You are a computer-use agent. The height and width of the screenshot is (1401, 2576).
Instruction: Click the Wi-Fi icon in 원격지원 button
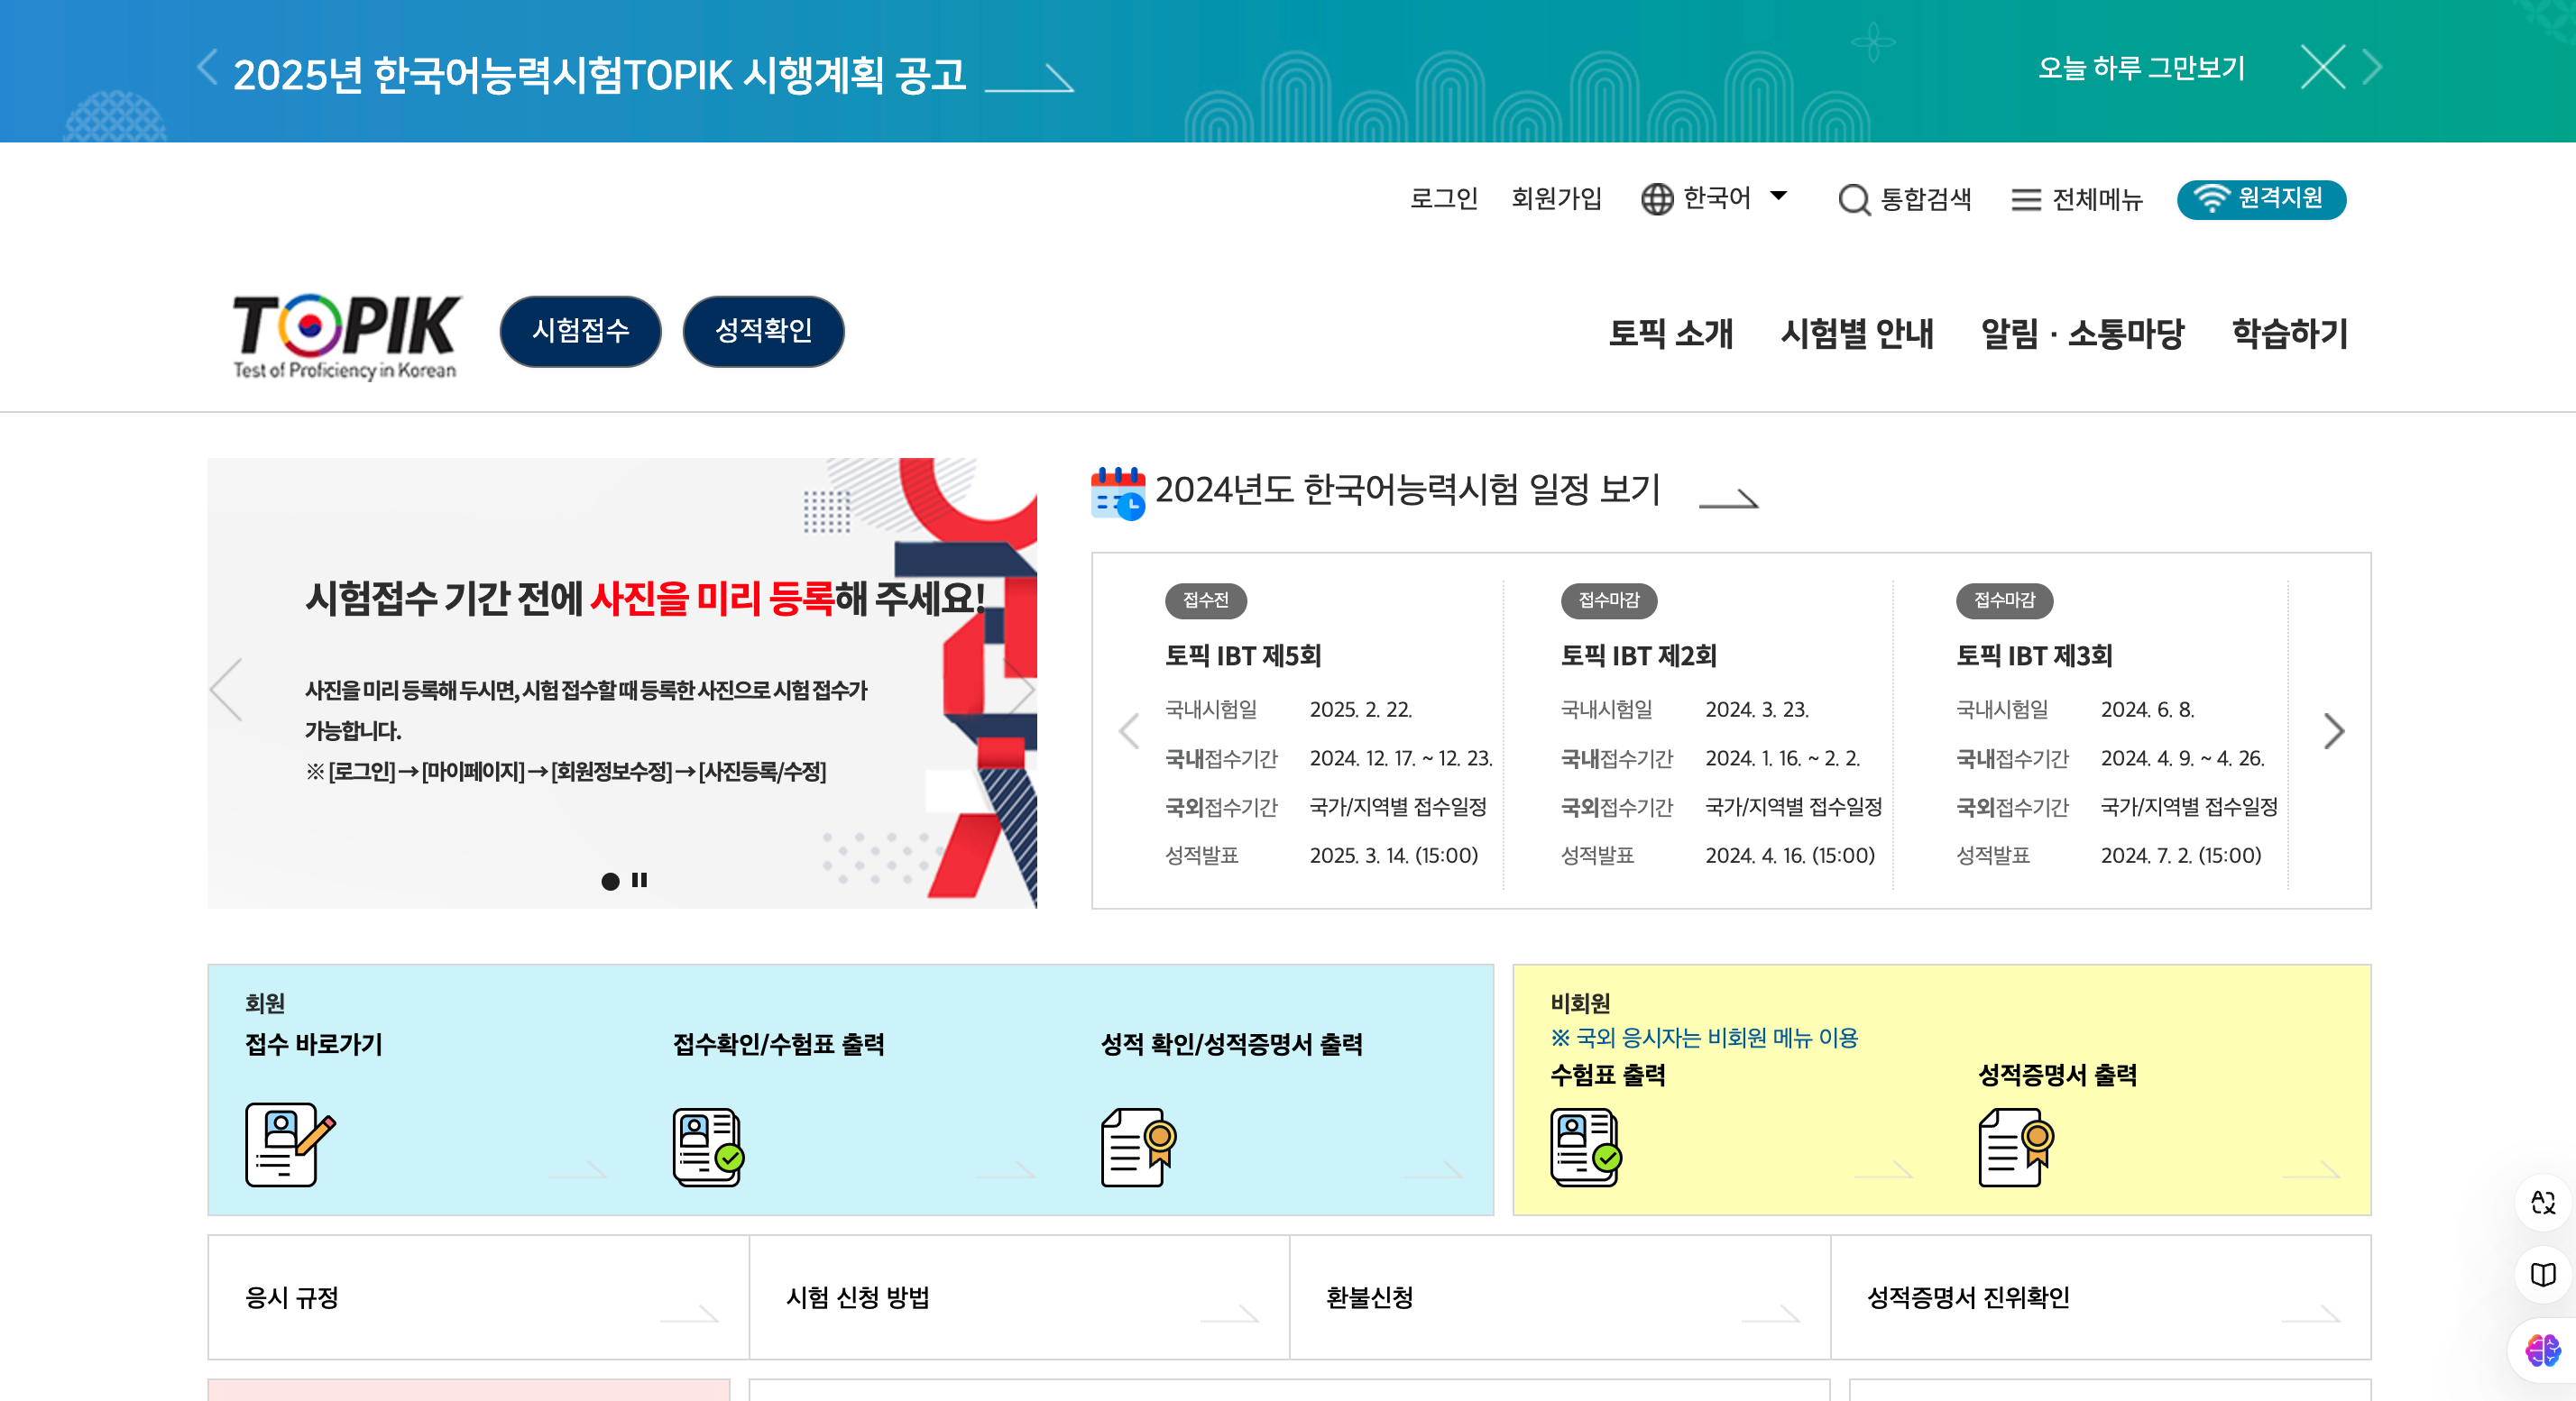(2211, 199)
